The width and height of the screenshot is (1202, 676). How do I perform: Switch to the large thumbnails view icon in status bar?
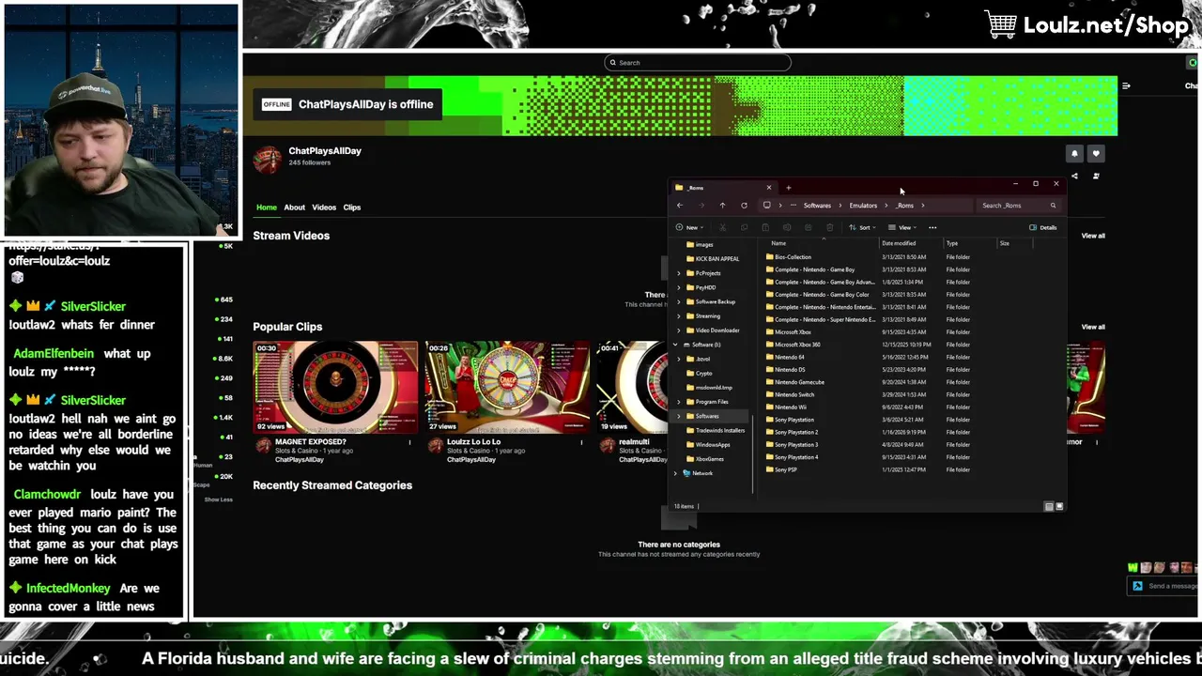click(1059, 507)
